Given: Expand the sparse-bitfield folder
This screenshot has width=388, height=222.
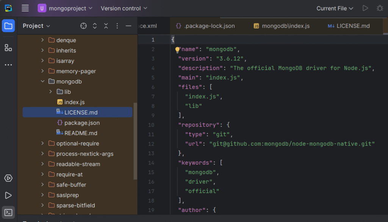Looking at the screenshot, I should click(42, 205).
